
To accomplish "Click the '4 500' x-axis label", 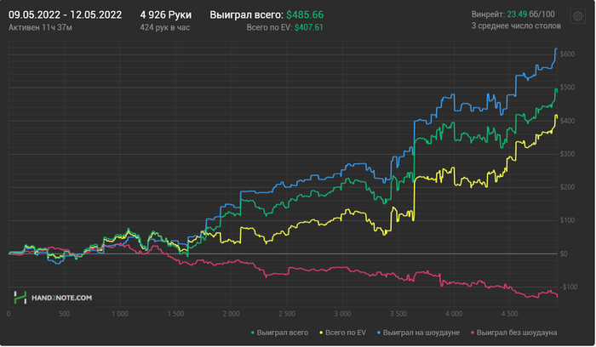I will coord(510,314).
